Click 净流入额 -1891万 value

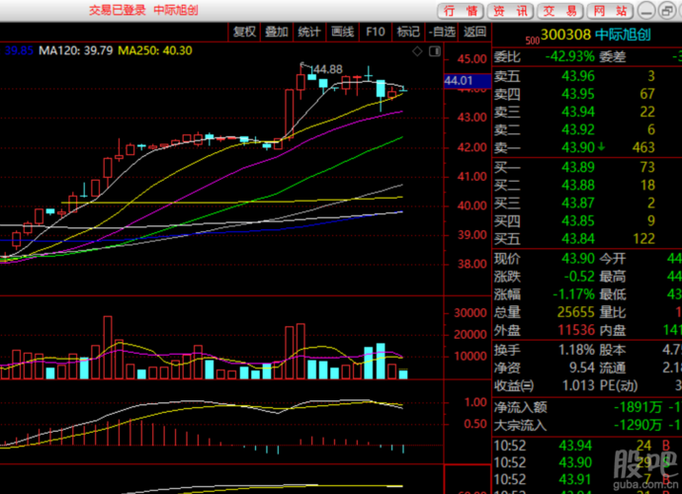click(x=638, y=407)
